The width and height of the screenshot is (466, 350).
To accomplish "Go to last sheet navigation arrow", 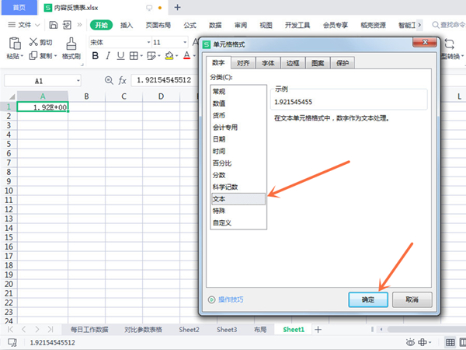I will [x=50, y=330].
